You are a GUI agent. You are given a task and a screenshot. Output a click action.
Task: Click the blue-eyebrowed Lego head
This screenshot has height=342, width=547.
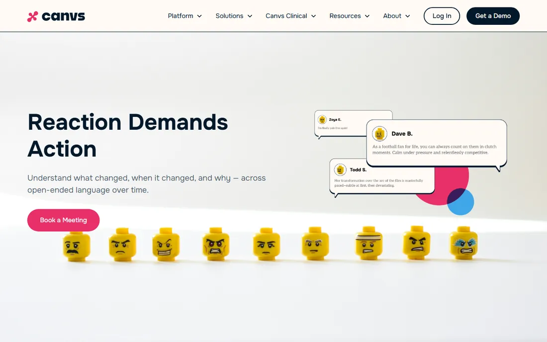(x=463, y=243)
